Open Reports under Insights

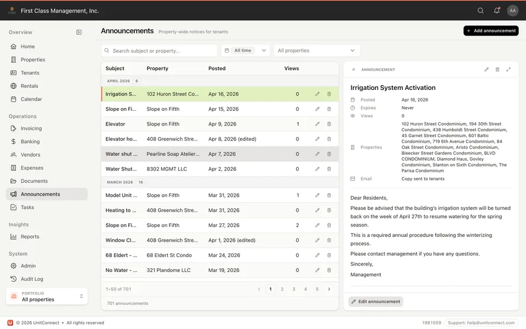tap(47, 237)
